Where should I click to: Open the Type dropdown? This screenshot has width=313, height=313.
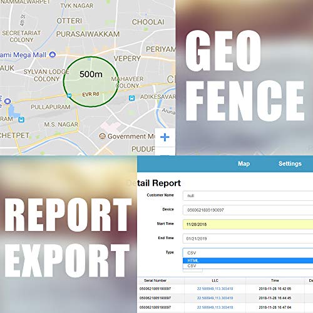248,253
